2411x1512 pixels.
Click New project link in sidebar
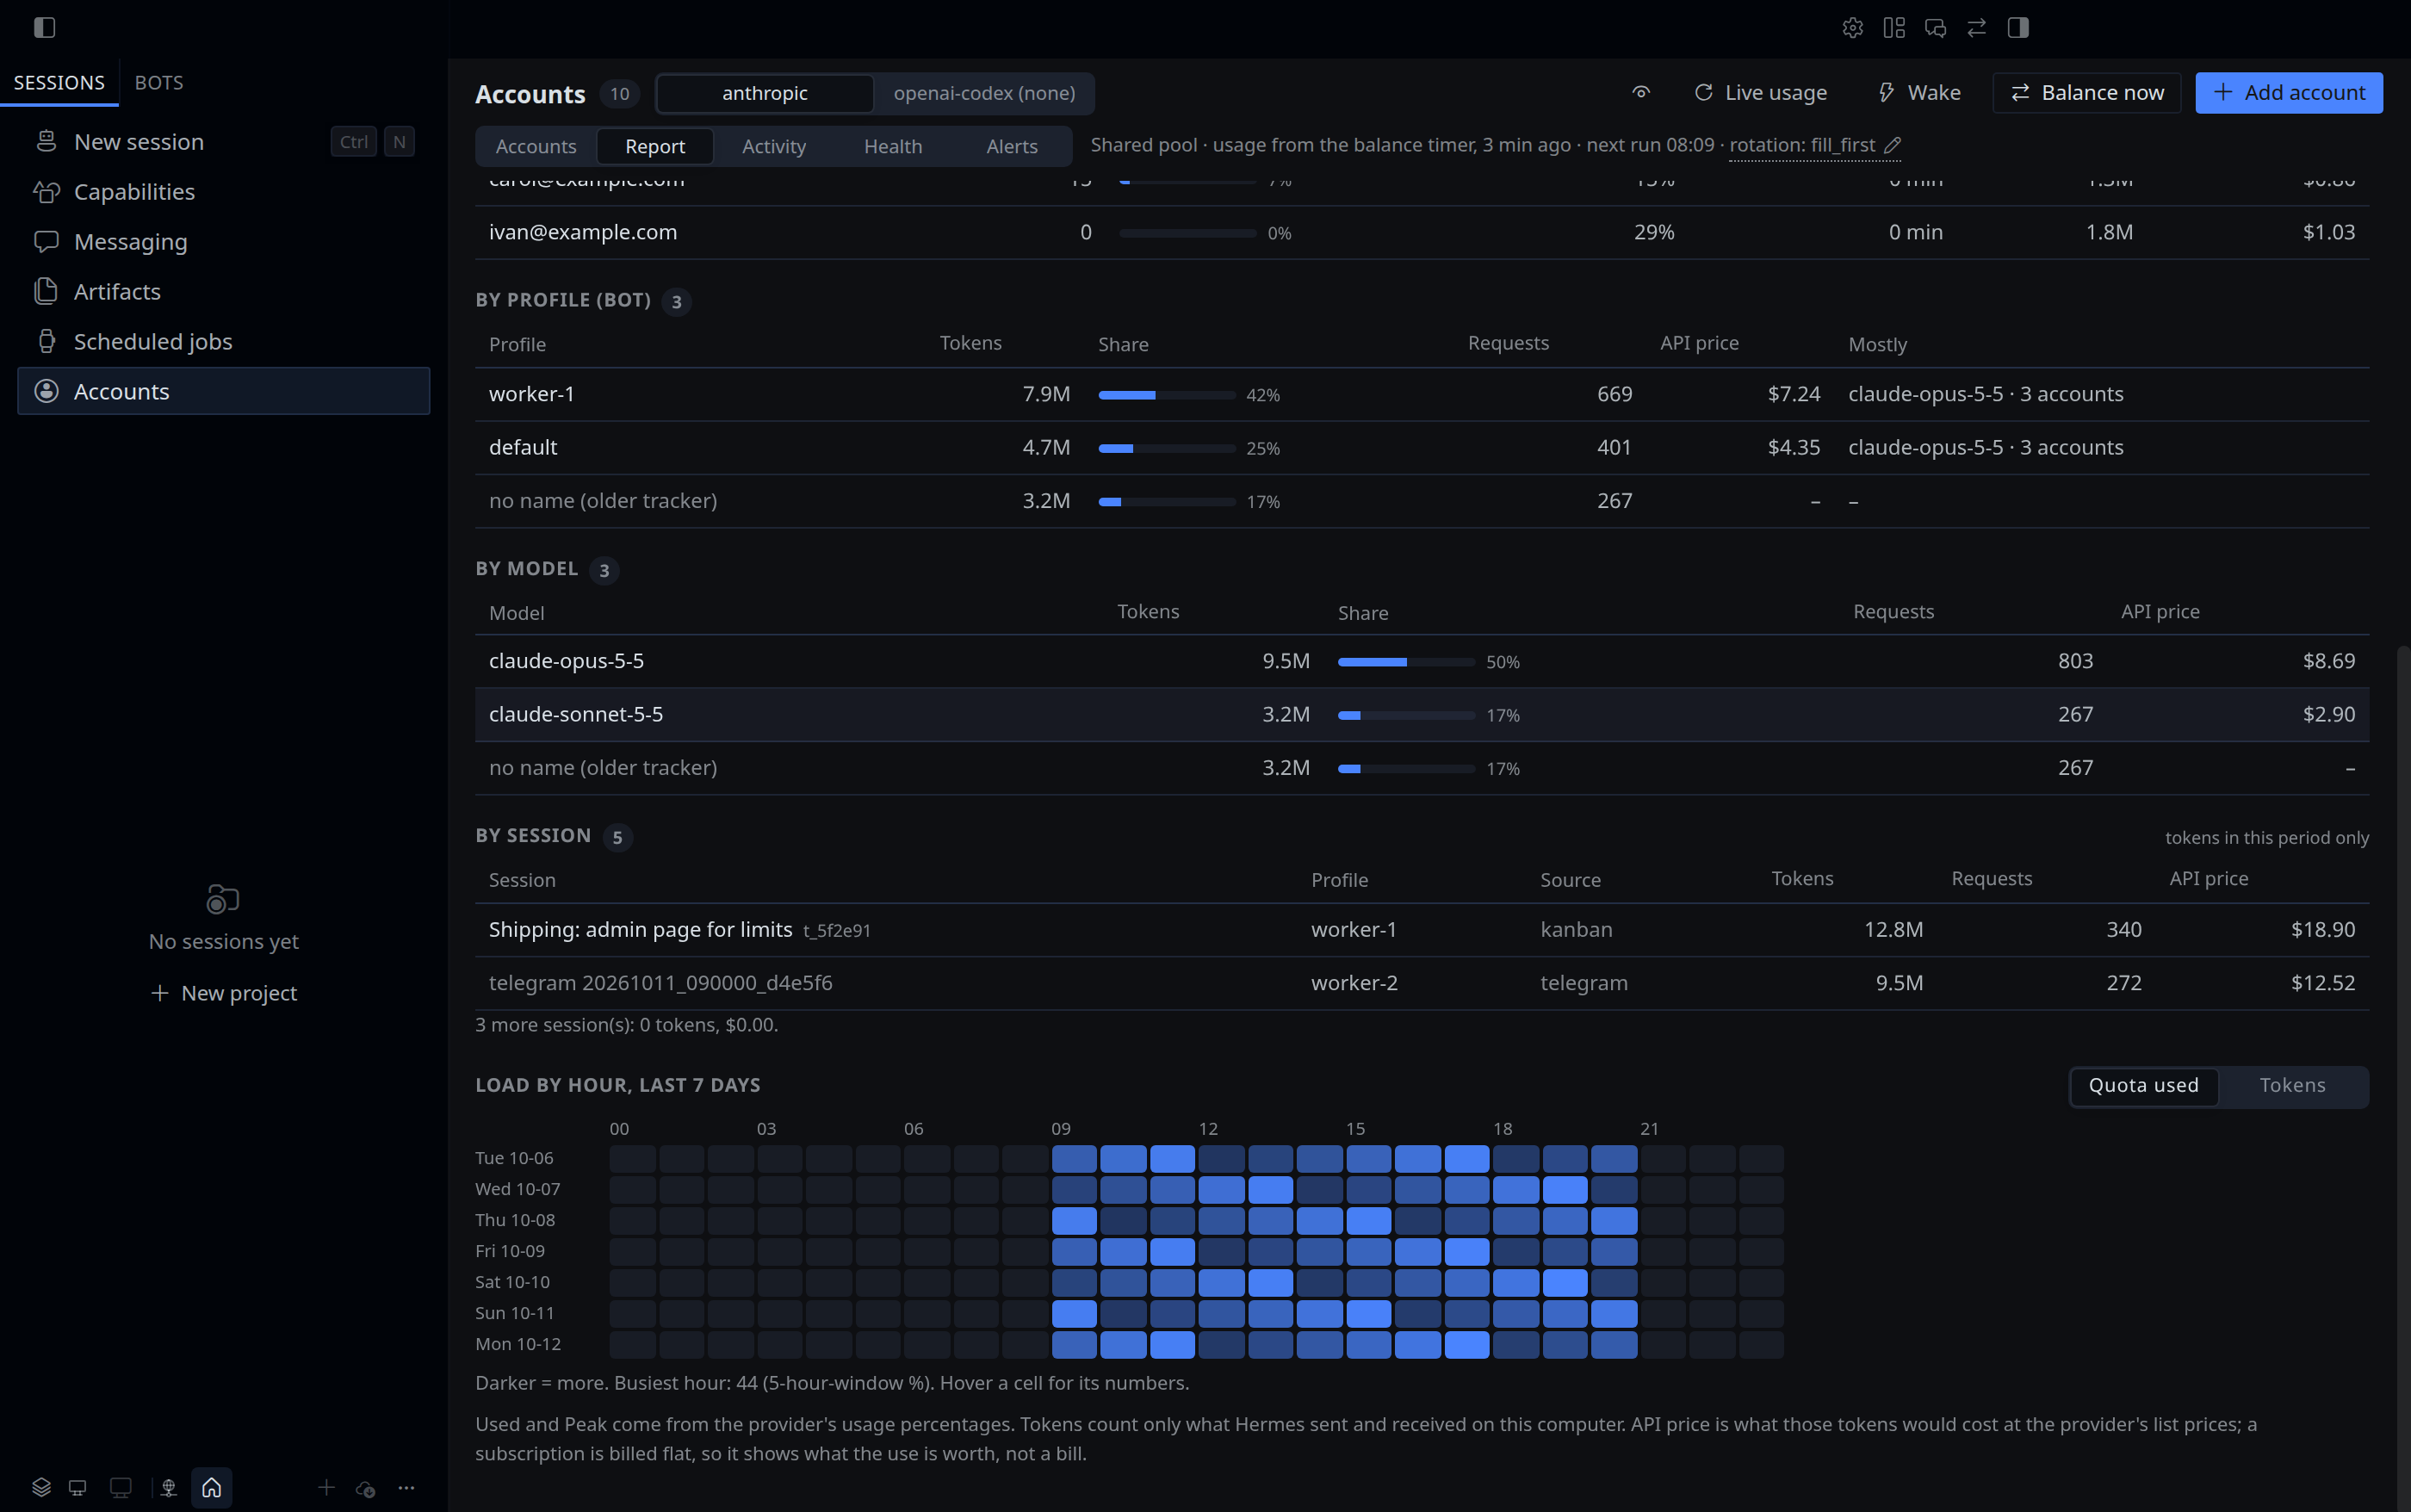[x=224, y=993]
